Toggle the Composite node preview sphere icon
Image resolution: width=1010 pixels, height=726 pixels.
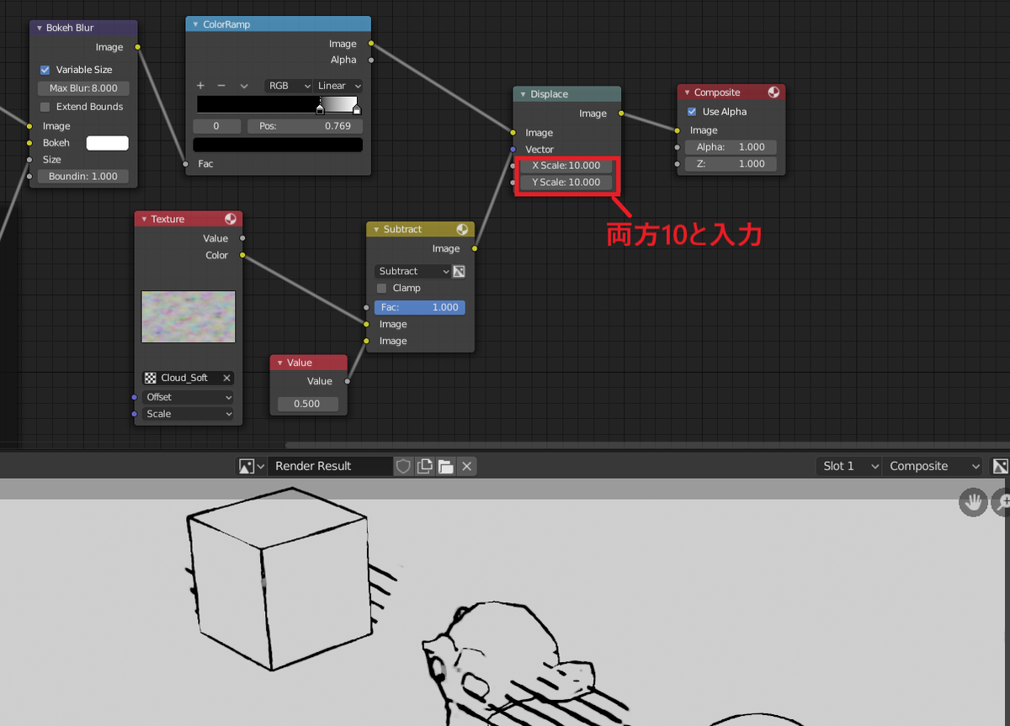click(x=773, y=93)
